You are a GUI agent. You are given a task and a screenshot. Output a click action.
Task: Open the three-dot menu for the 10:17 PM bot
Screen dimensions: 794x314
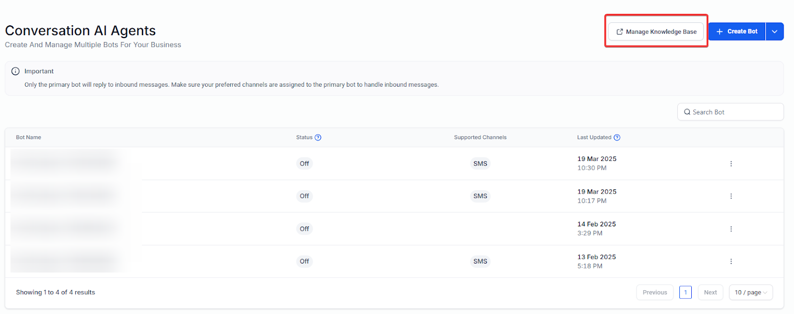[x=731, y=196]
